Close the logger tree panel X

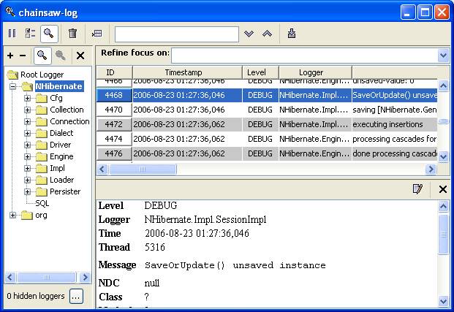click(x=80, y=56)
